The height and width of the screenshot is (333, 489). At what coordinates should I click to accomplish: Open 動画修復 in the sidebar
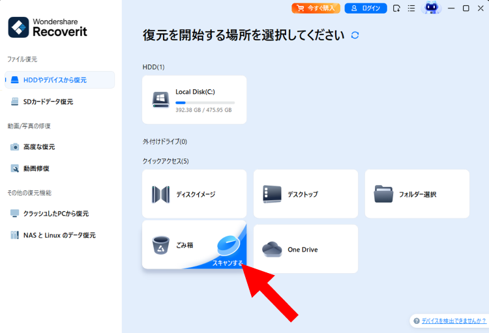click(59, 169)
